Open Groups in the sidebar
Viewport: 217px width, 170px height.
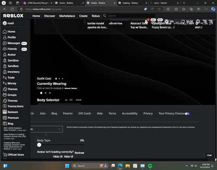10,95
